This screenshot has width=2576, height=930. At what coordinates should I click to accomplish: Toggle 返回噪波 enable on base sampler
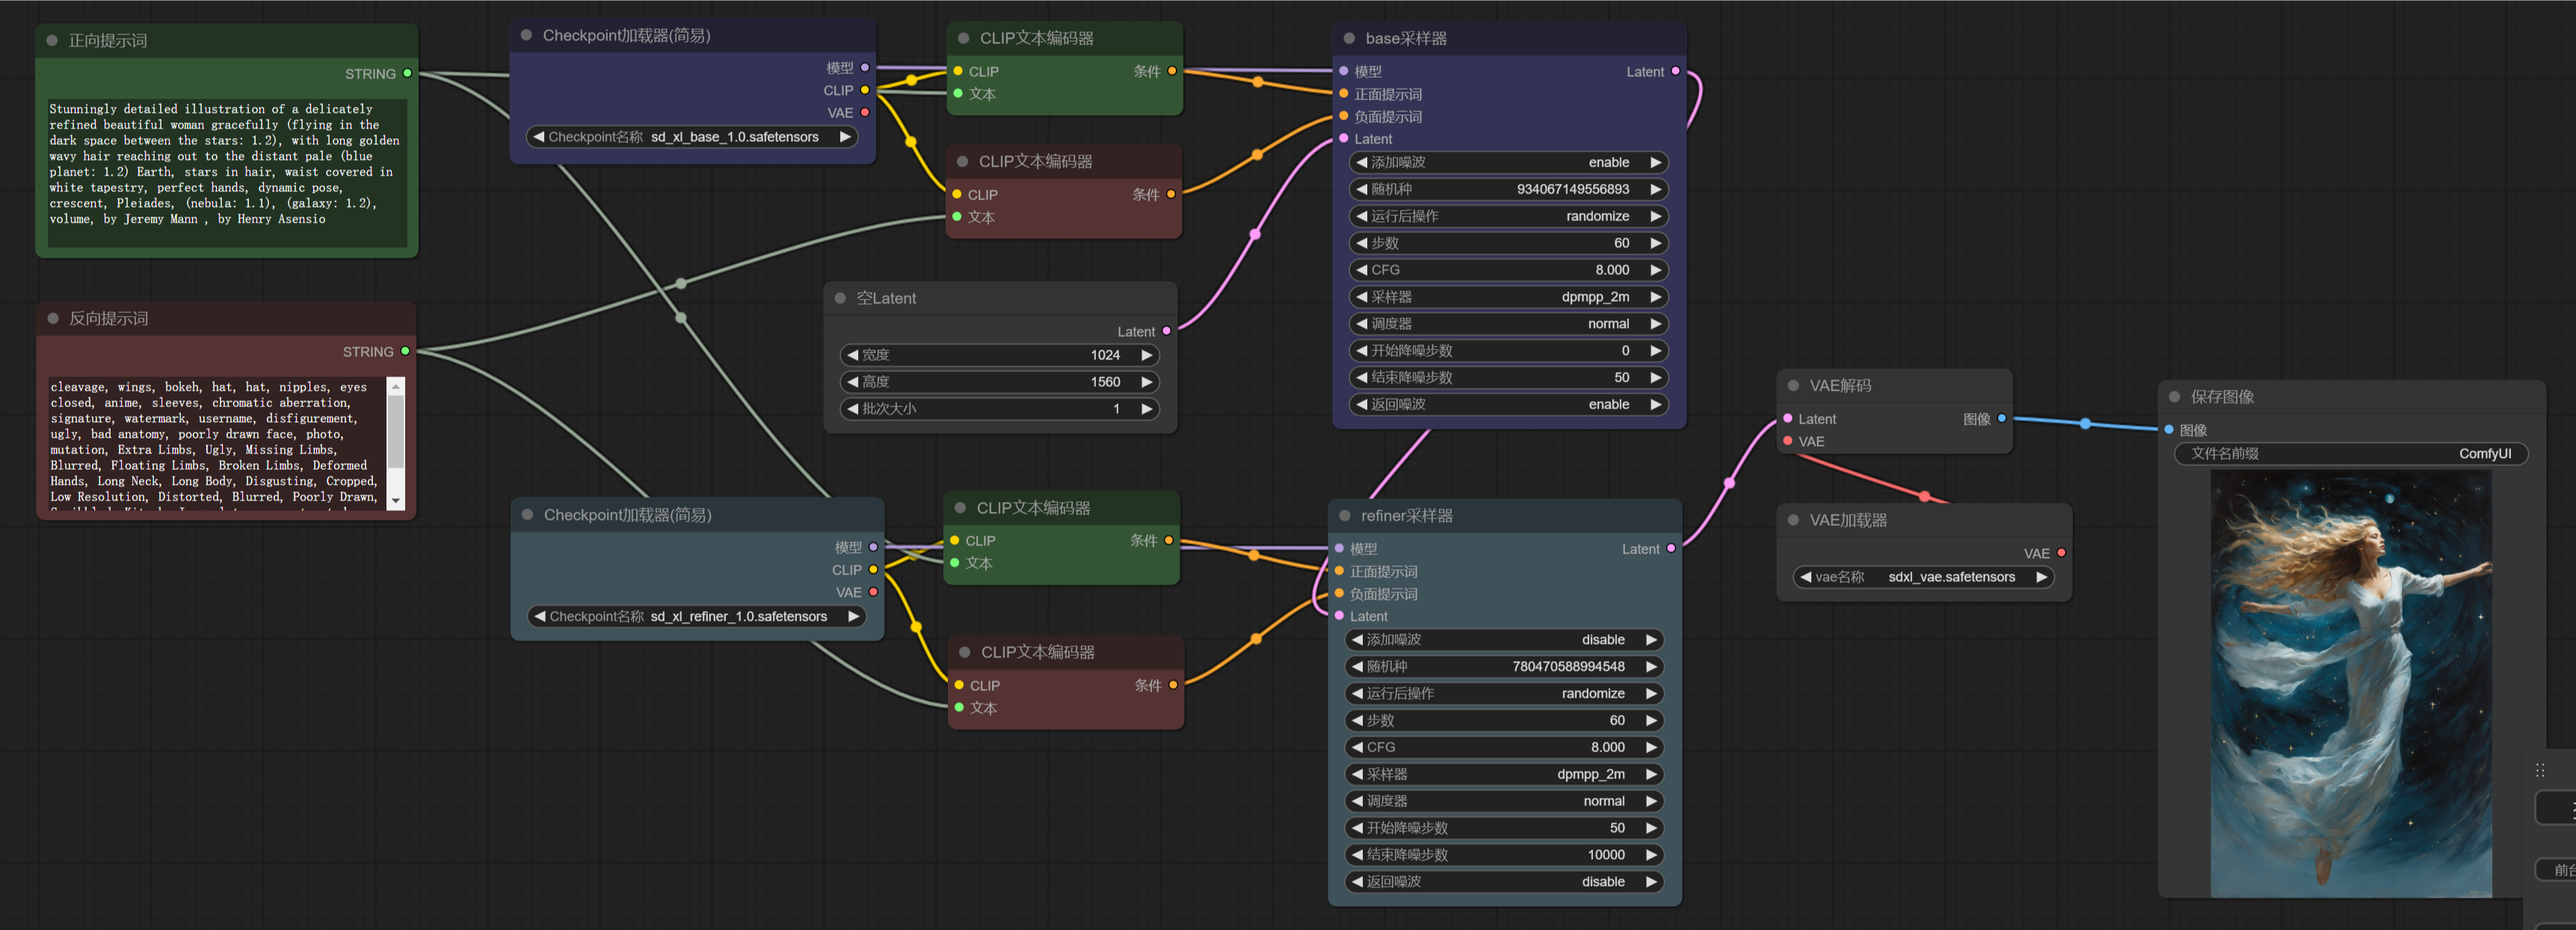pyautogui.click(x=1508, y=405)
